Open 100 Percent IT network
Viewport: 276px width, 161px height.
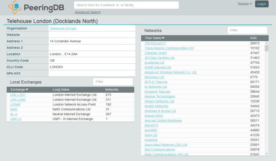click(x=155, y=43)
